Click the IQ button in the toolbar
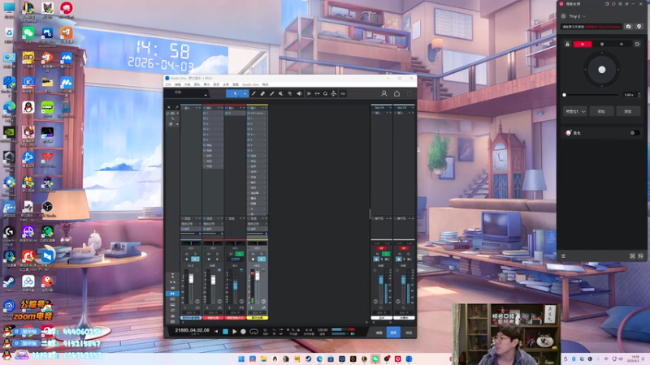The height and width of the screenshot is (365, 650). tap(343, 94)
